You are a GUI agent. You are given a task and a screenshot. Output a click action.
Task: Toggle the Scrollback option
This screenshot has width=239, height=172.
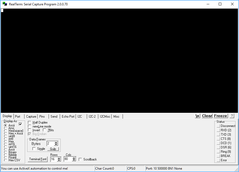pyautogui.click(x=80, y=159)
